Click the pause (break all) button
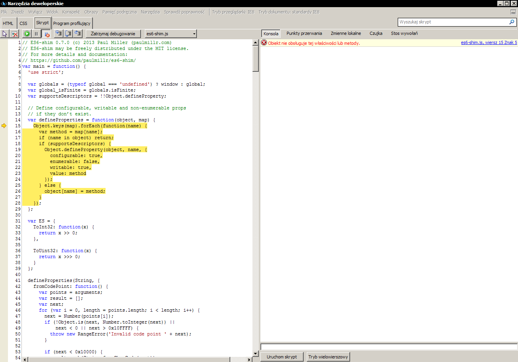This screenshot has width=518, height=362. pos(36,34)
